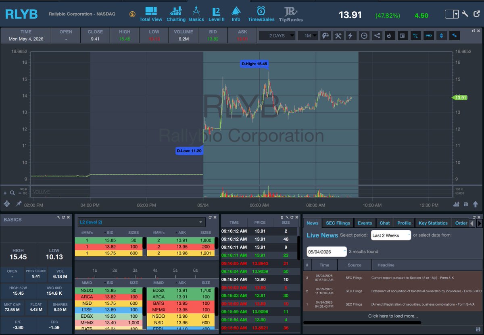
Task: Open chart drawing tools
Action: (338, 35)
